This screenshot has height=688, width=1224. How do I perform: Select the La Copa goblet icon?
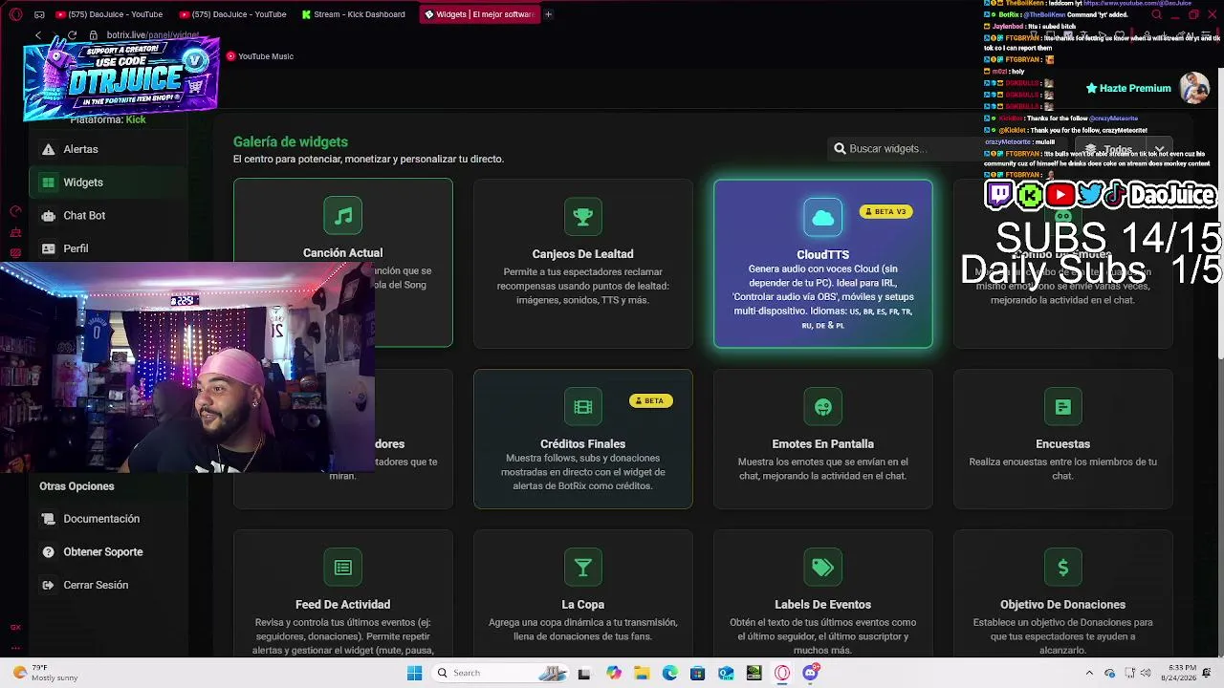click(x=582, y=568)
